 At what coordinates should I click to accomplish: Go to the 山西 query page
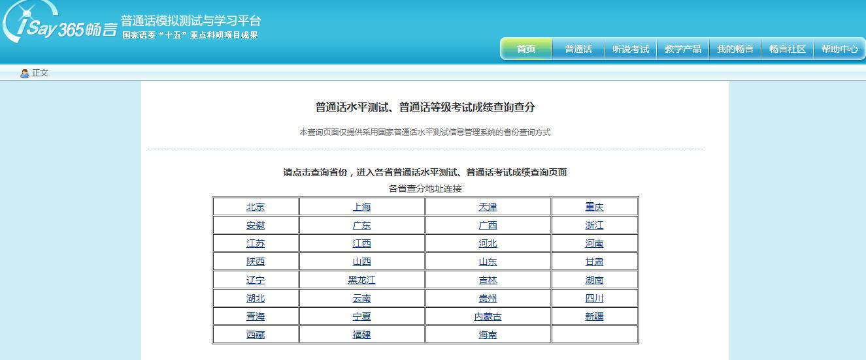pyautogui.click(x=361, y=262)
